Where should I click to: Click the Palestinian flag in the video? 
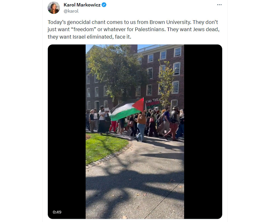coord(127,109)
